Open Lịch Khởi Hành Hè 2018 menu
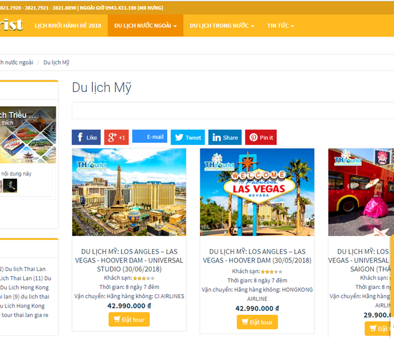The image size is (394, 338). click(68, 26)
